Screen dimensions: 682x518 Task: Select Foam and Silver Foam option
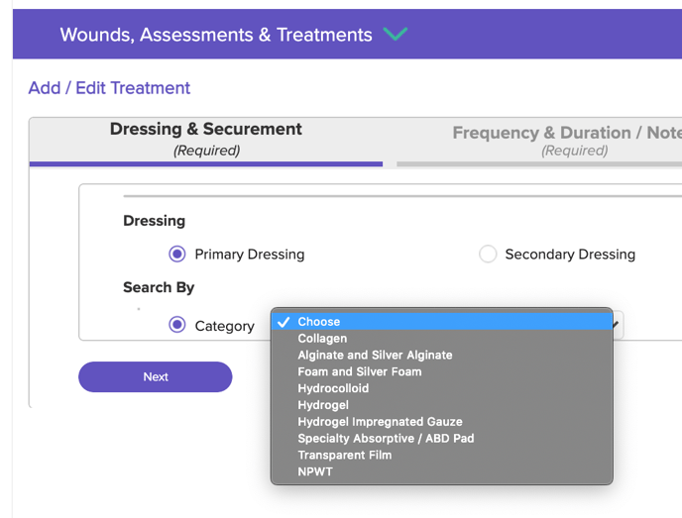[x=360, y=372]
